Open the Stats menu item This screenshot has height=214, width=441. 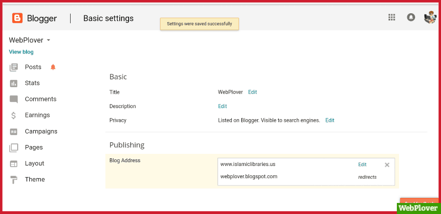33,83
